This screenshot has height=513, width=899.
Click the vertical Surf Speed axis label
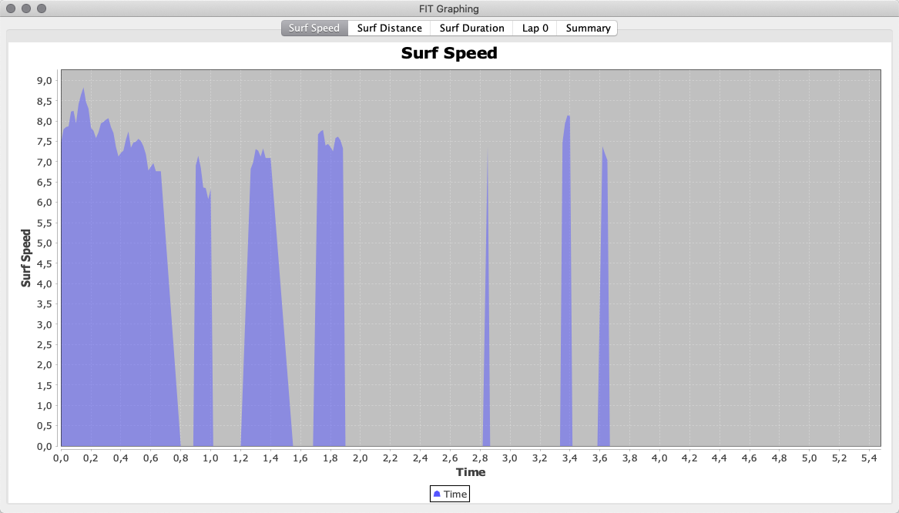pyautogui.click(x=26, y=258)
